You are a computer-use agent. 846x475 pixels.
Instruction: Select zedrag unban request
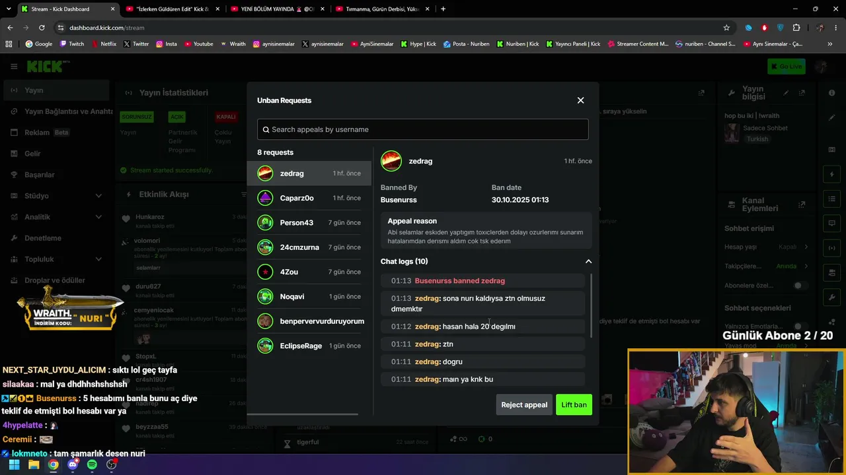(x=309, y=174)
